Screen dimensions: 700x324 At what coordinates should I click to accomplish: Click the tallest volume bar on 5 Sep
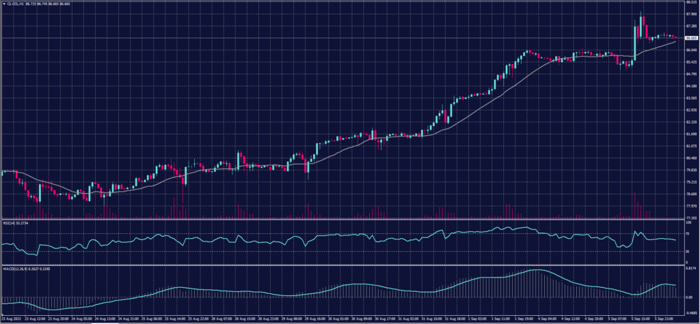pyautogui.click(x=634, y=205)
